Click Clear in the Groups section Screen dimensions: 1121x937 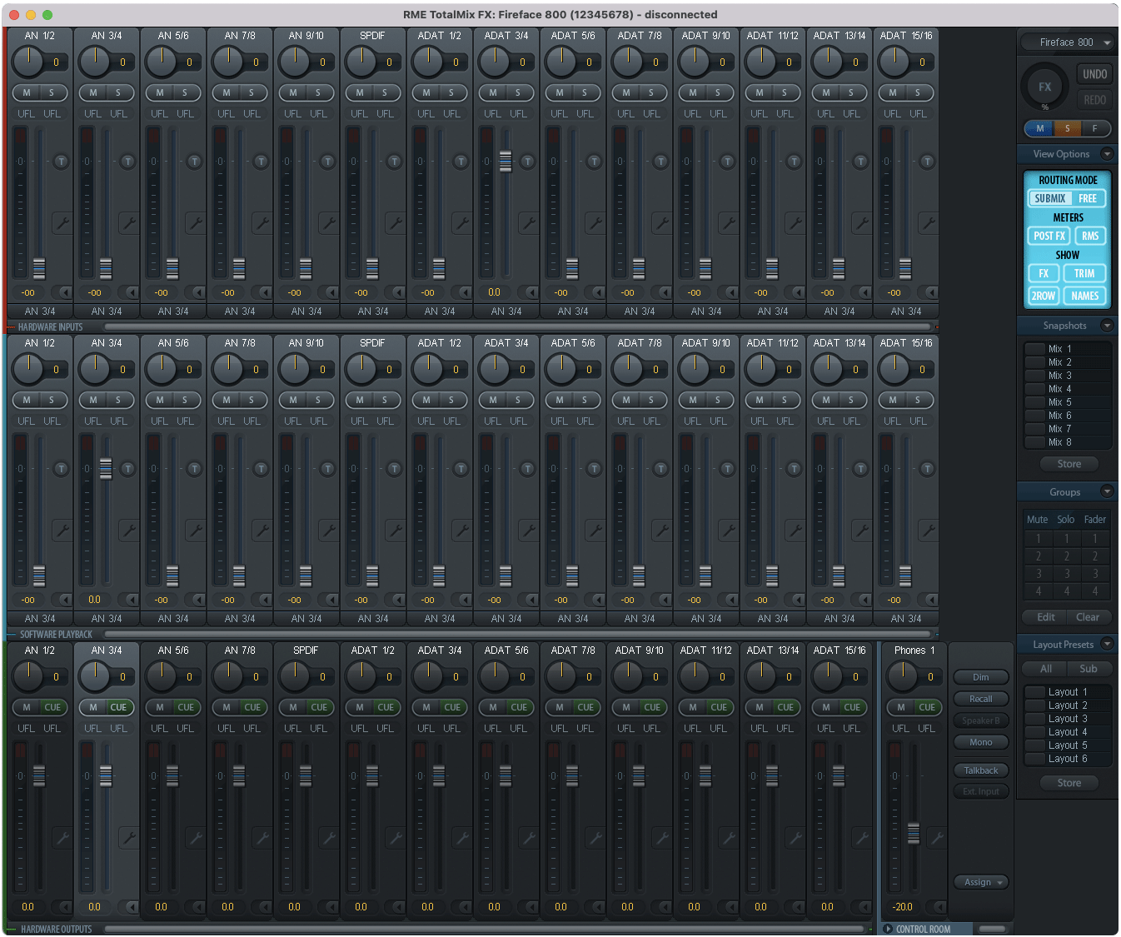click(1088, 617)
